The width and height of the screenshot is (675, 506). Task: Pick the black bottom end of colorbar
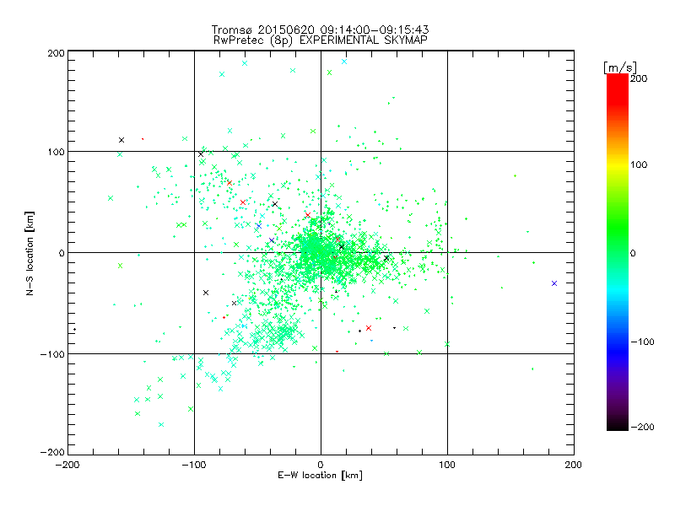(618, 424)
